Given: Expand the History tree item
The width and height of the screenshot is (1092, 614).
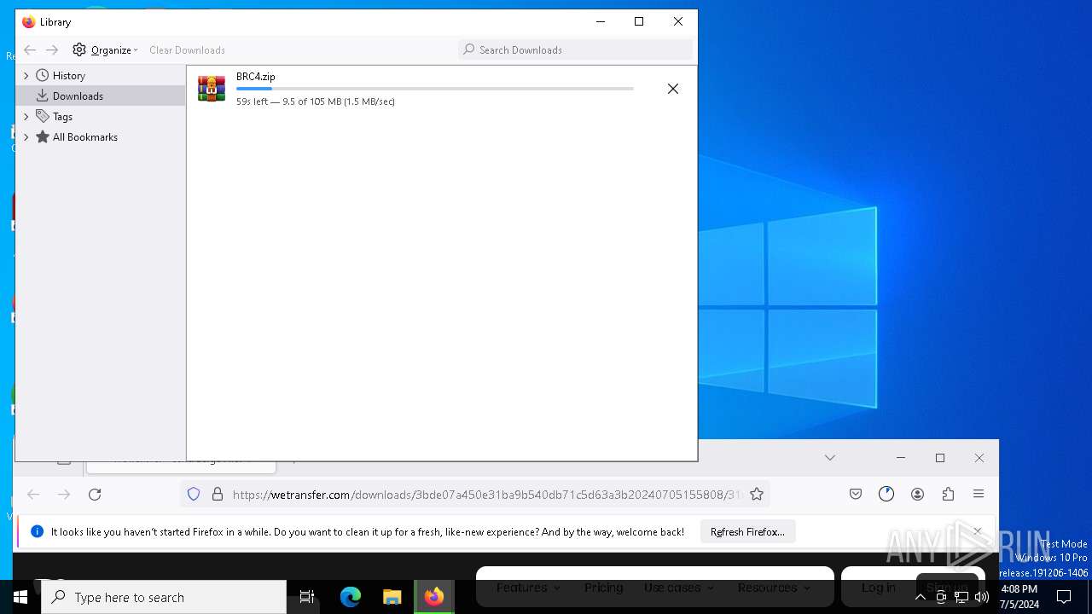Looking at the screenshot, I should click(26, 76).
